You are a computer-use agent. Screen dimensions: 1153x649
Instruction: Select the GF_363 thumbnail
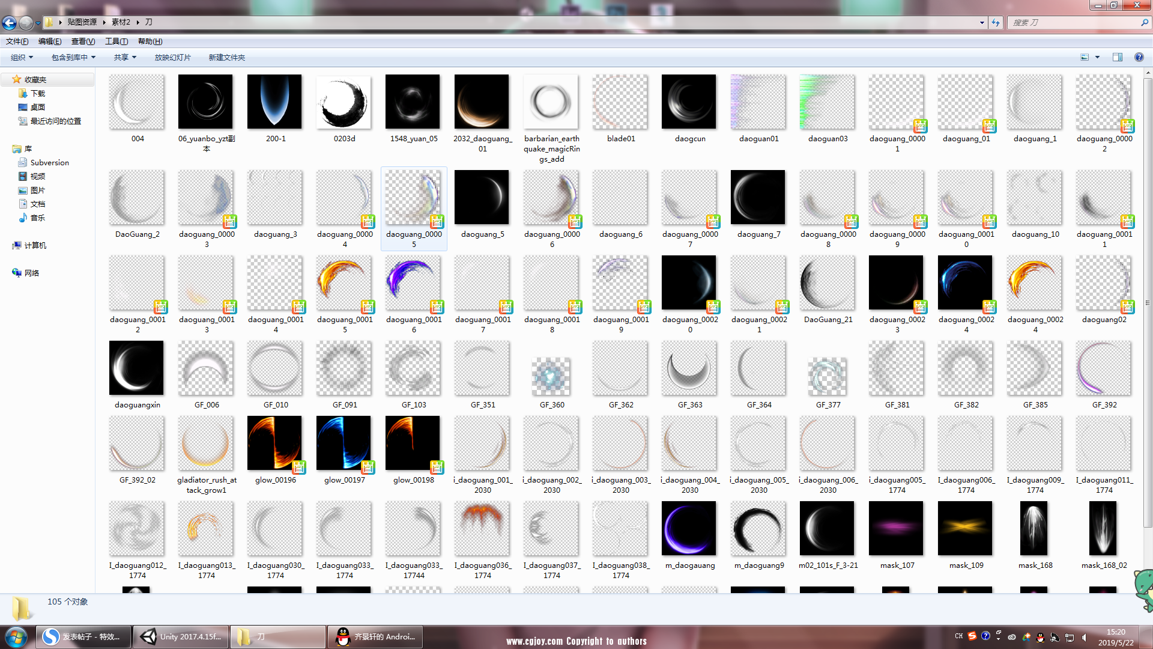click(x=689, y=368)
